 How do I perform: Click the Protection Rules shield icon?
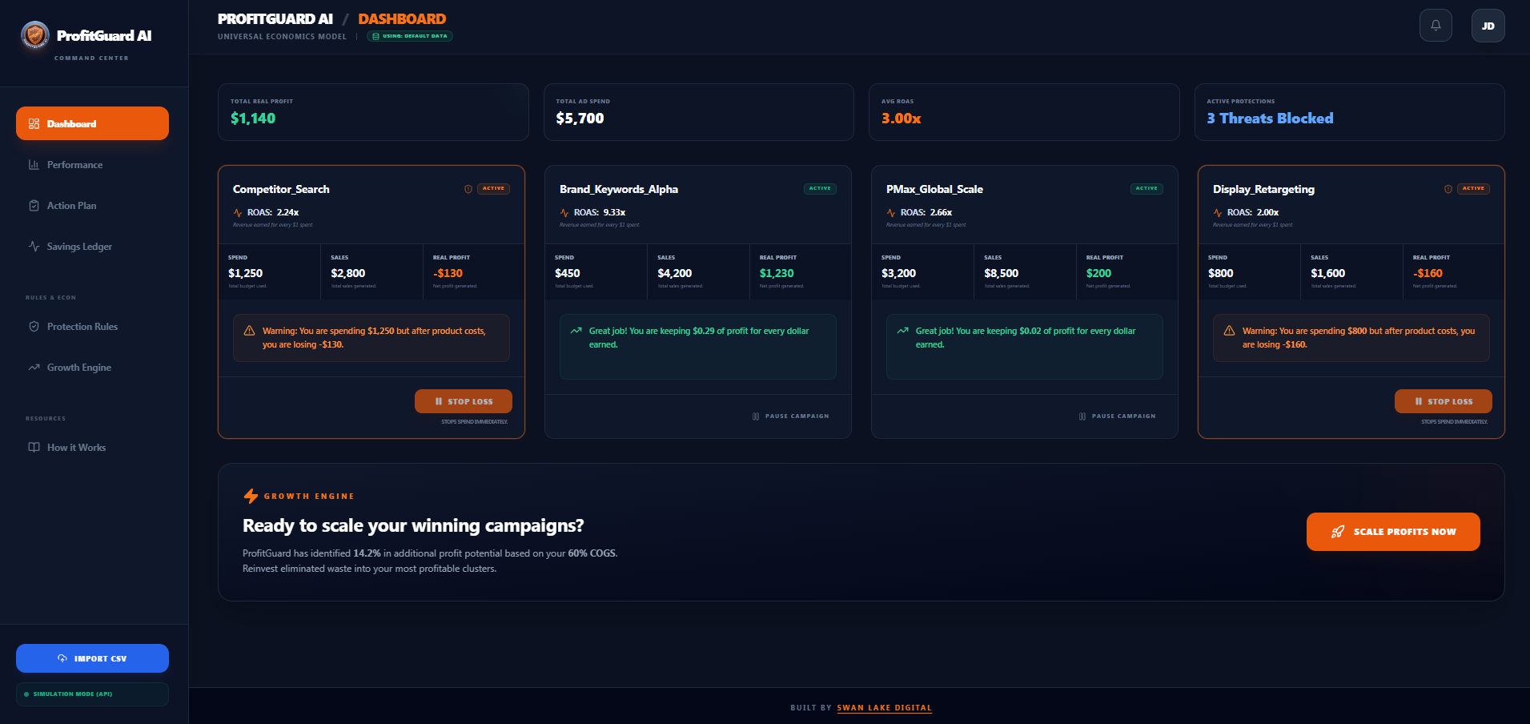click(x=33, y=326)
